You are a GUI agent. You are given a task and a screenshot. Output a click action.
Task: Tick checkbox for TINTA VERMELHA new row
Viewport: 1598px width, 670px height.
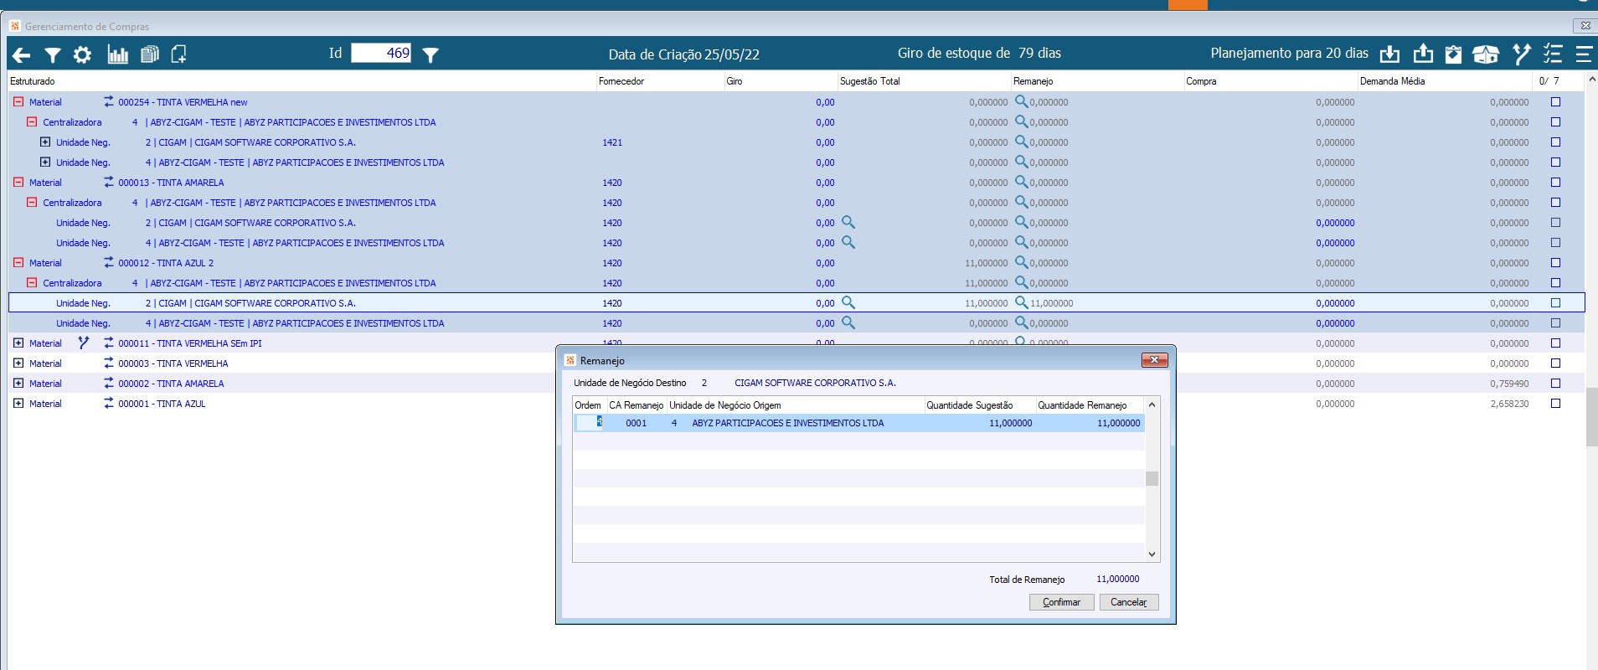[1555, 102]
